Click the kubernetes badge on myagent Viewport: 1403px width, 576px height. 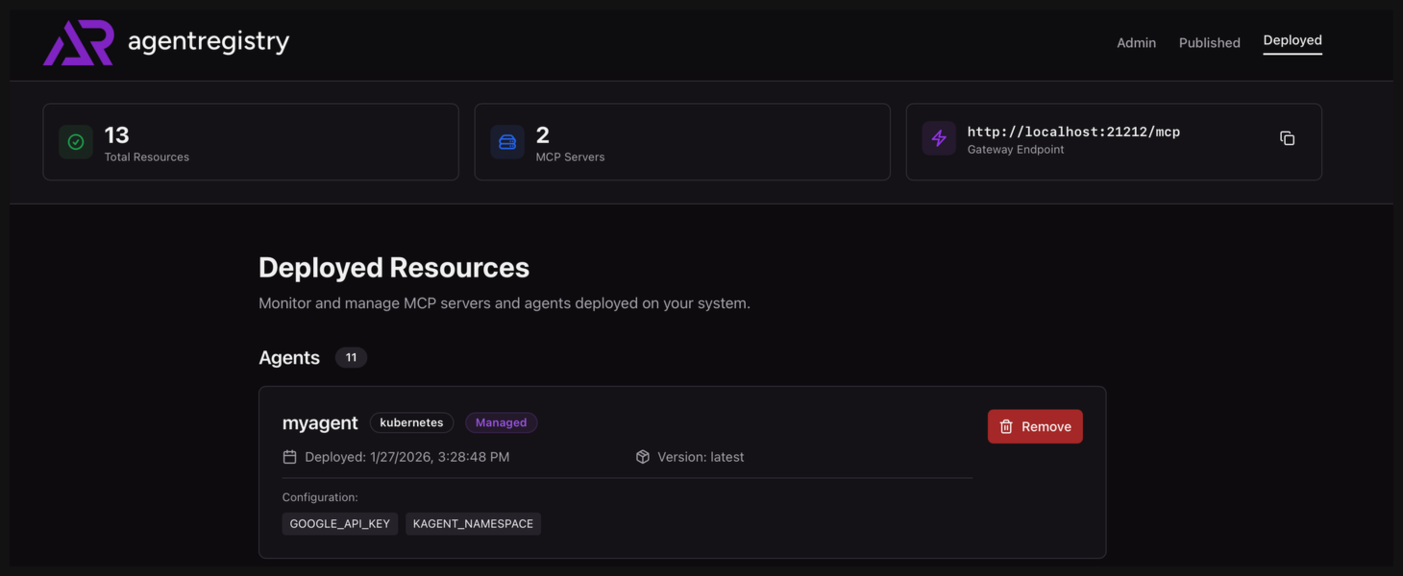click(411, 422)
